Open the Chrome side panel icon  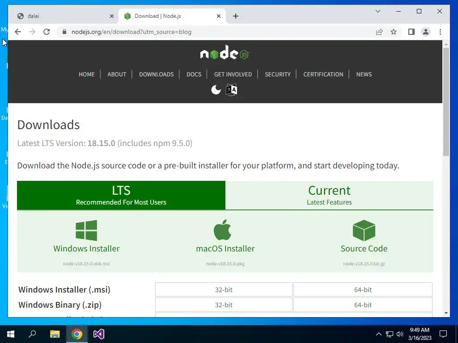point(411,32)
